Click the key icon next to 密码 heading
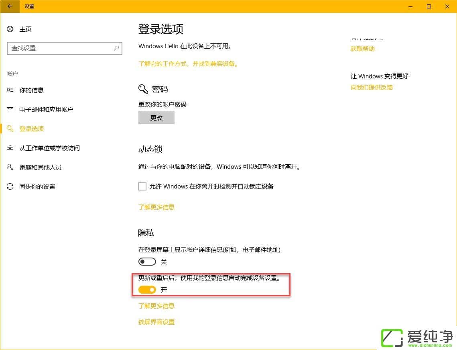457x350 pixels. coord(143,89)
